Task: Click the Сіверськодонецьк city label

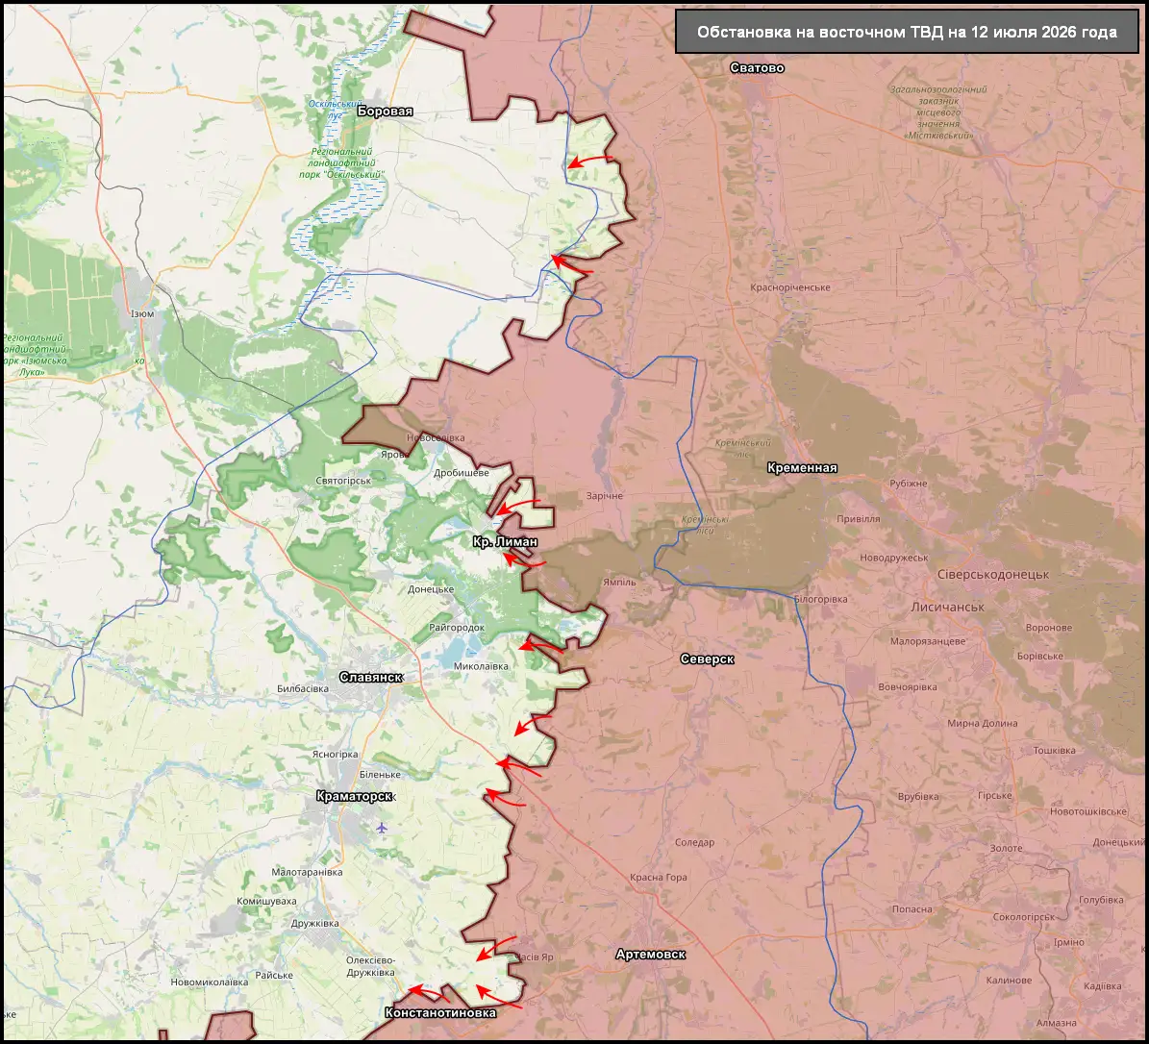Action: click(x=993, y=575)
